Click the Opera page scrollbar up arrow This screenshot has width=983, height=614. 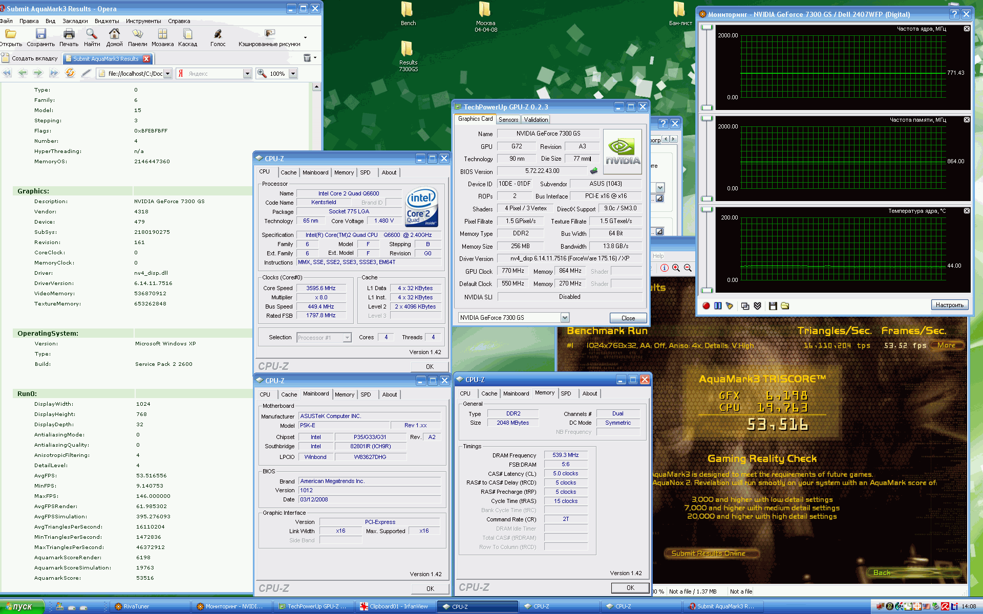[316, 86]
